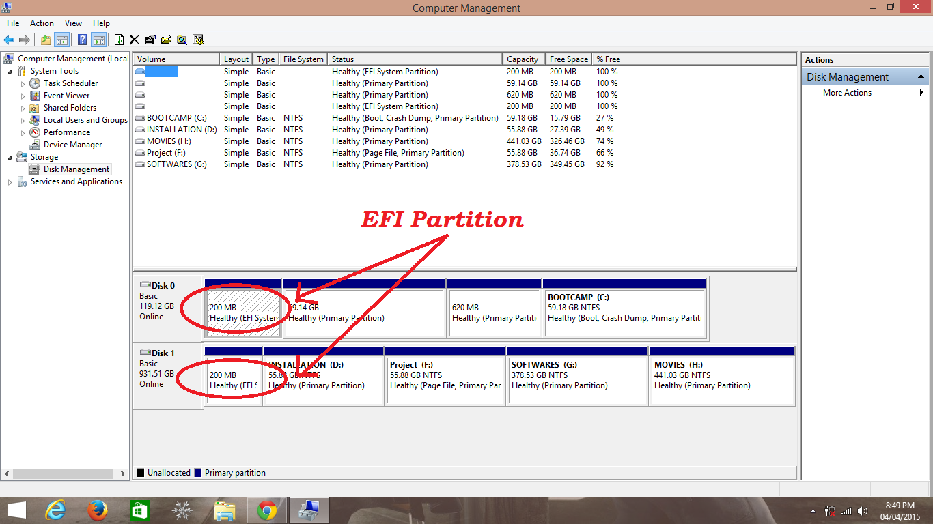
Task: Select Computer Management (Local) root node
Action: coord(72,59)
